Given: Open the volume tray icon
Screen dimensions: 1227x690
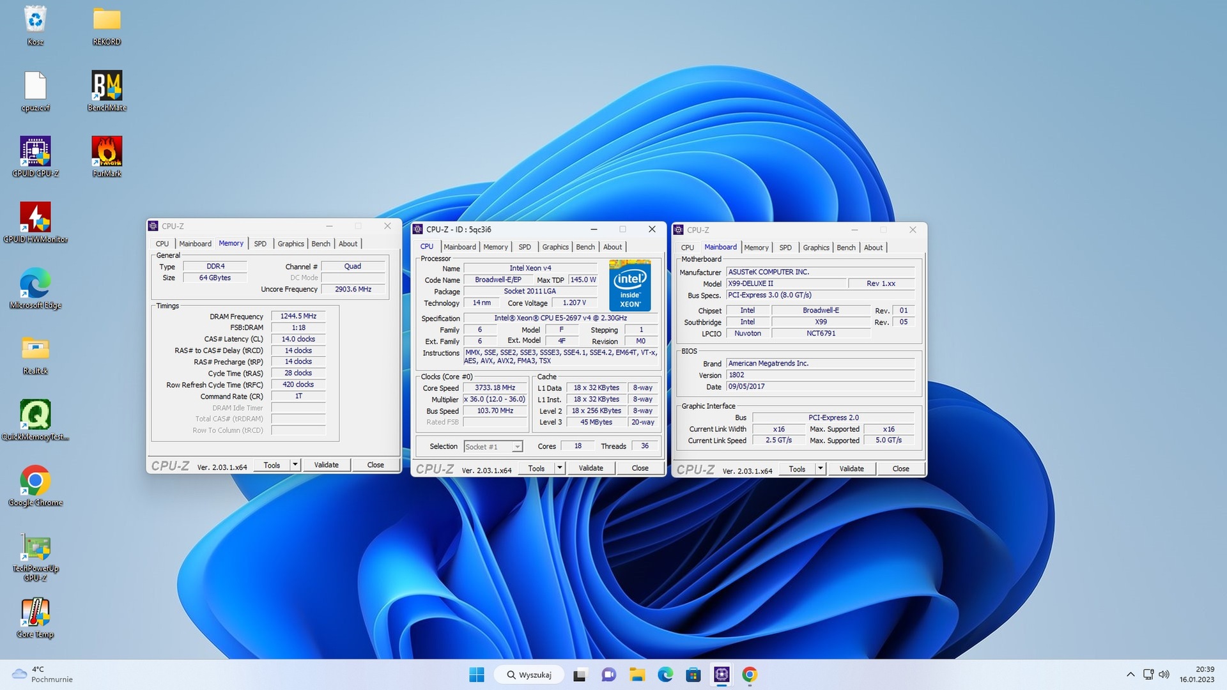Looking at the screenshot, I should point(1164,675).
